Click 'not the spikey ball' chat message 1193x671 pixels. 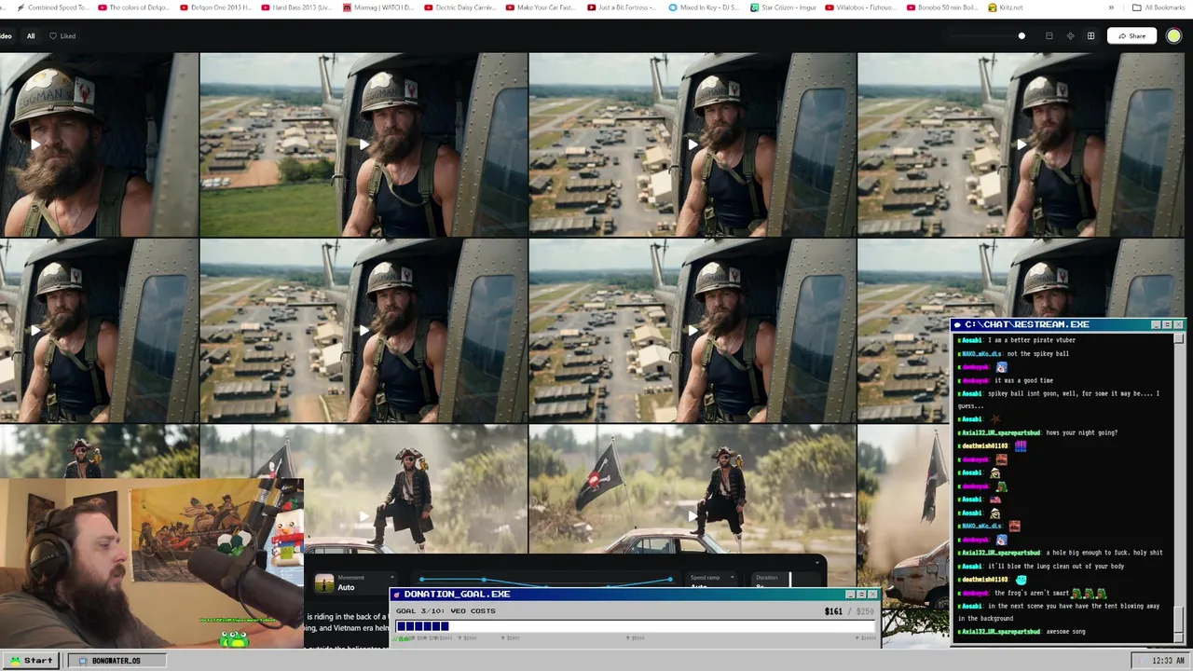[1037, 354]
